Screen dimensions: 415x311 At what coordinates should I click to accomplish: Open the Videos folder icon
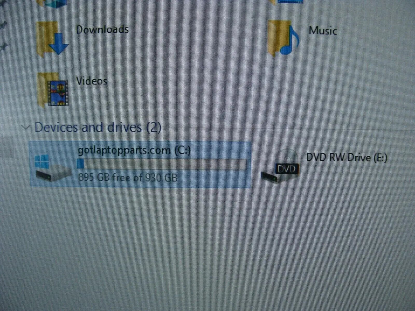(53, 90)
